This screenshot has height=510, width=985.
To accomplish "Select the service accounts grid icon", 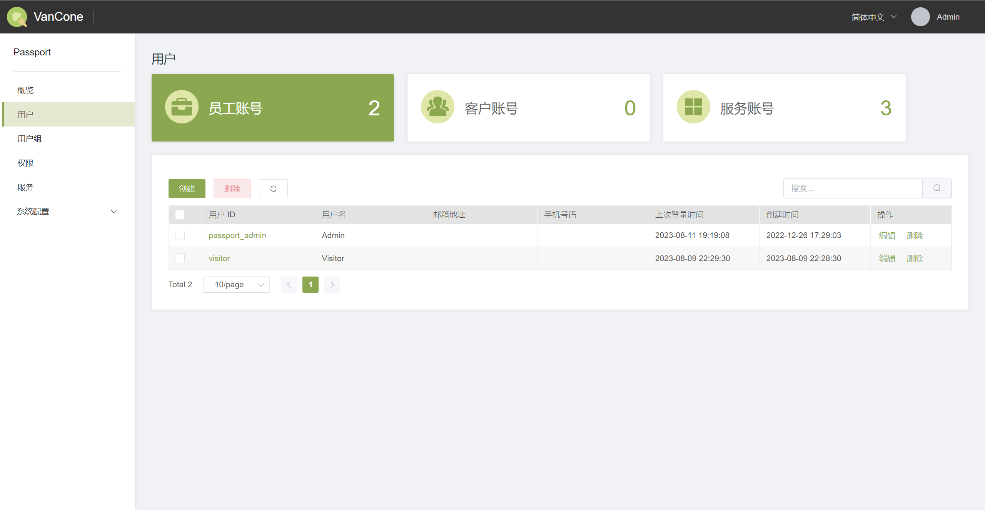I will [x=693, y=107].
